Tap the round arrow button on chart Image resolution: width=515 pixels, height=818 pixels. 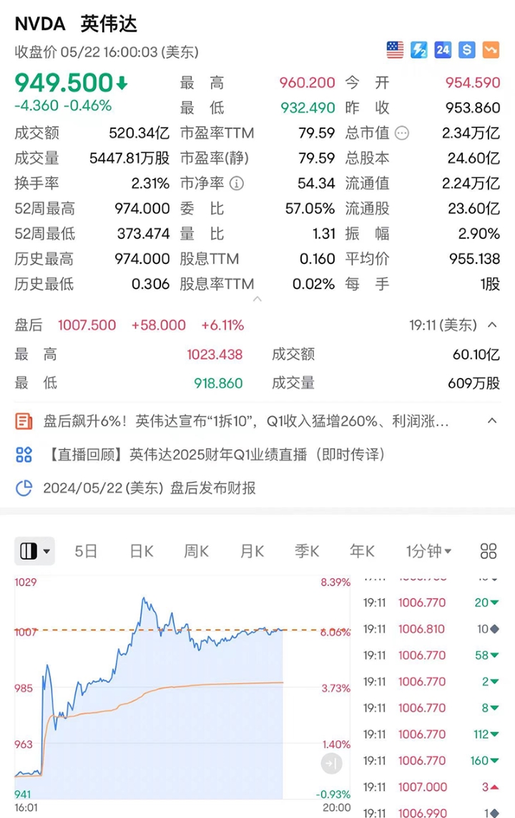pos(331,764)
